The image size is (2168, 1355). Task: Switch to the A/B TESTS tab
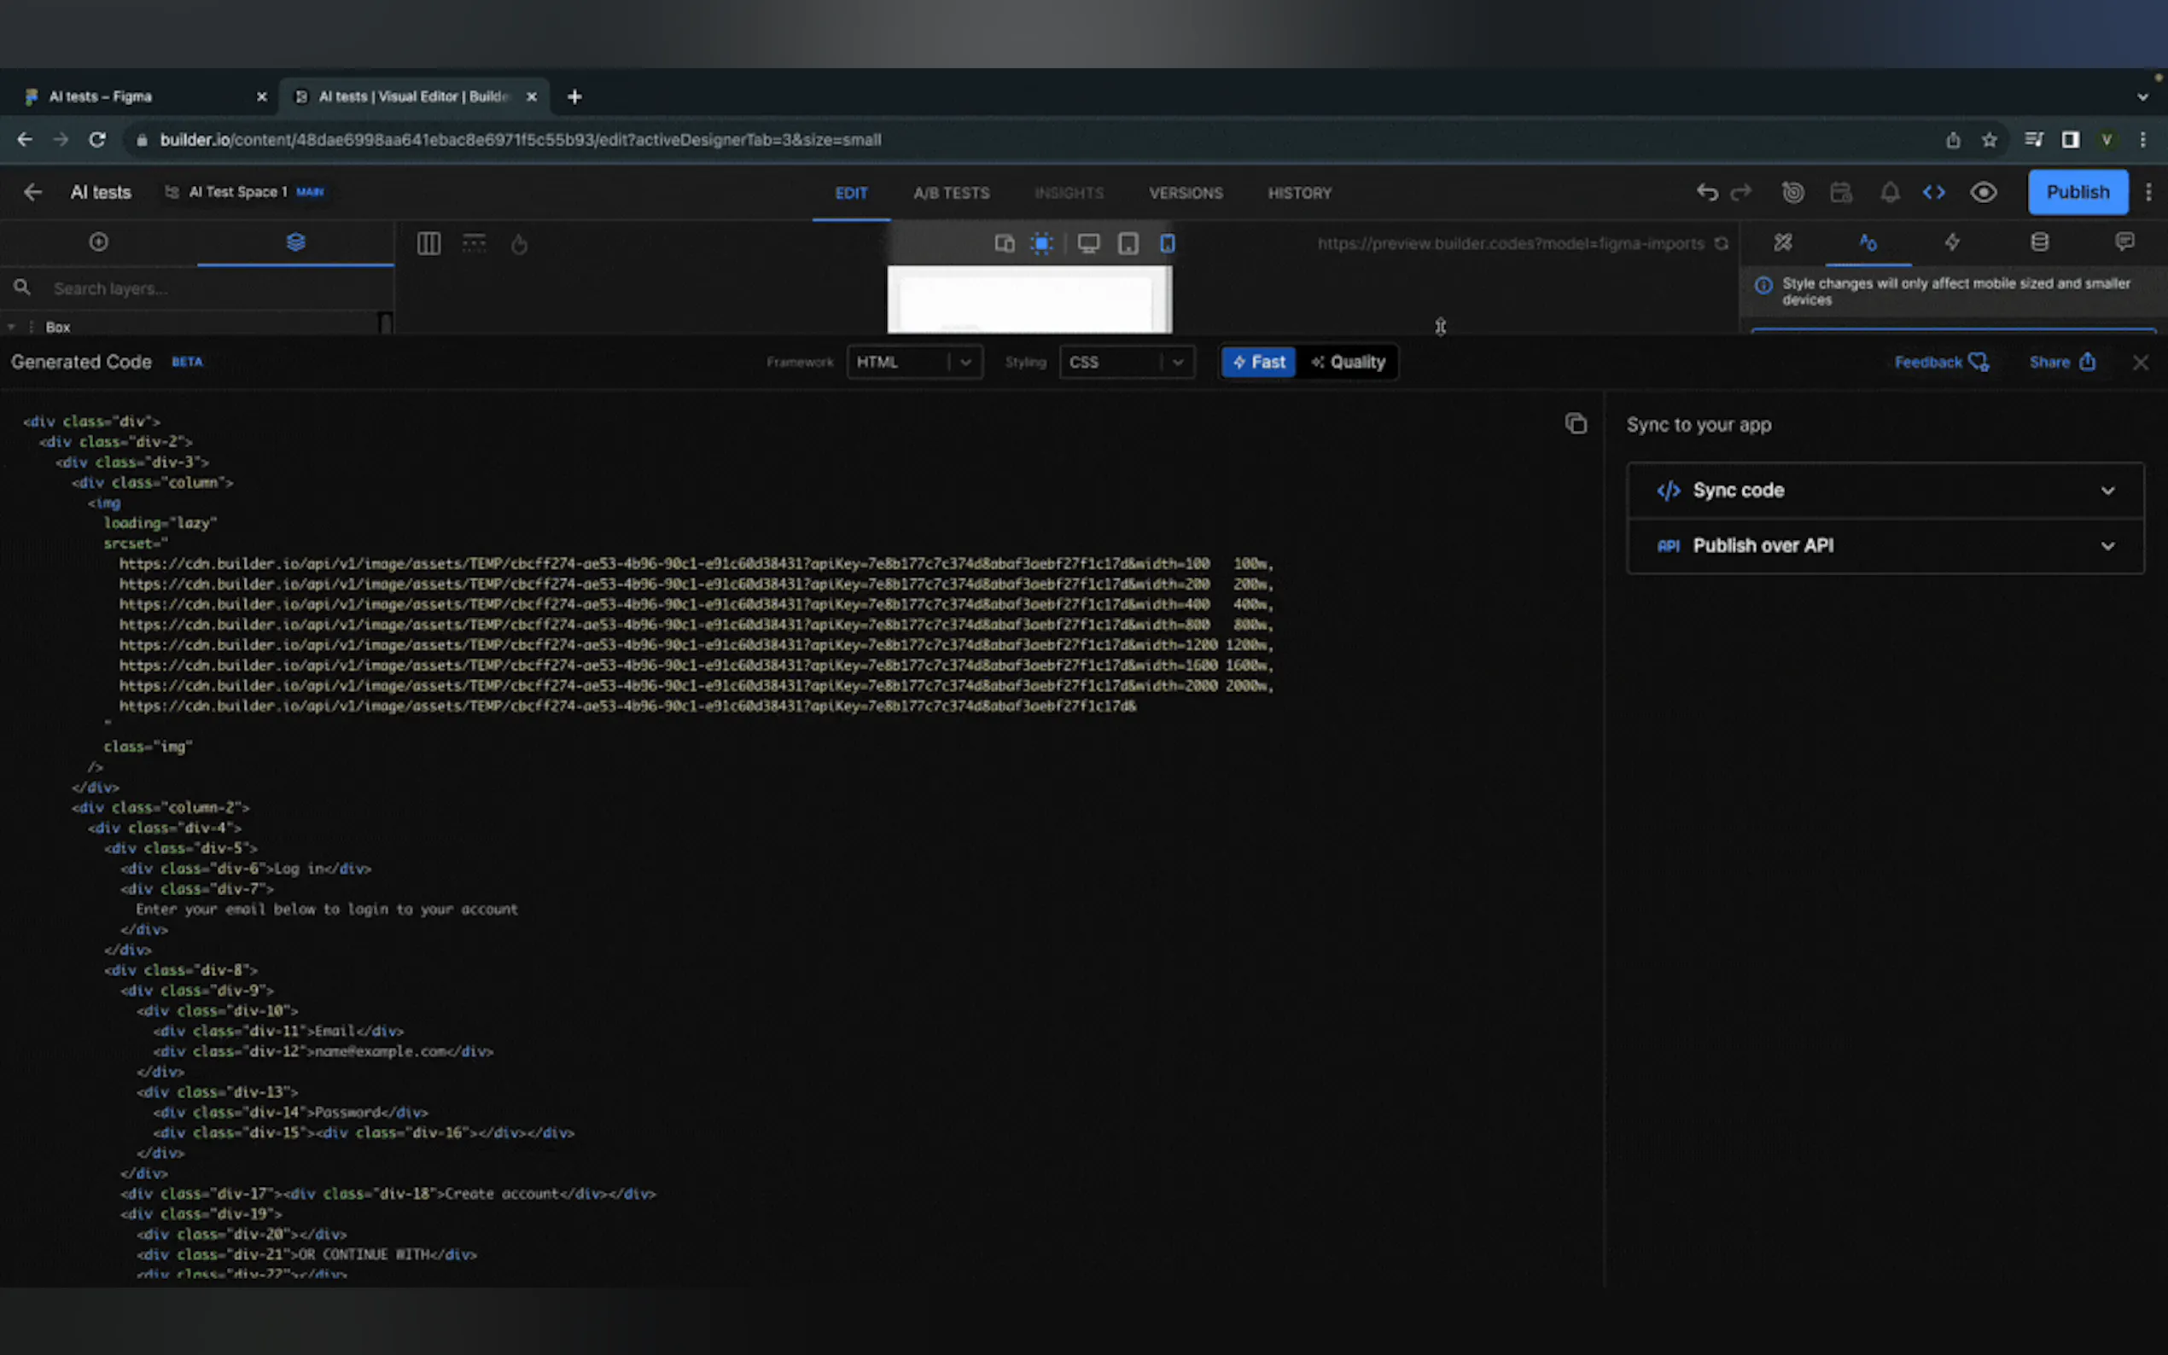click(x=951, y=194)
